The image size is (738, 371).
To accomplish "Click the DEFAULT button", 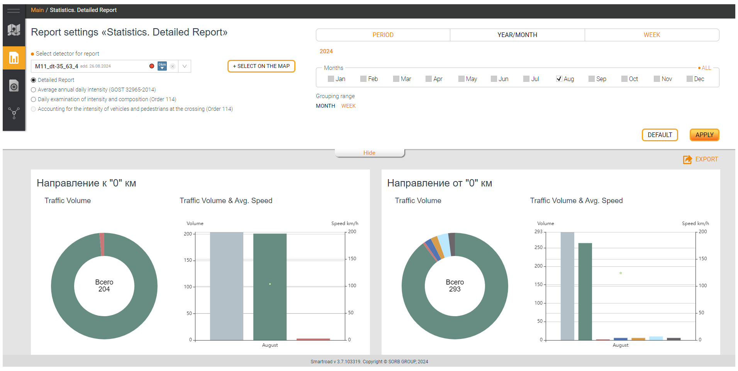I will [x=660, y=135].
